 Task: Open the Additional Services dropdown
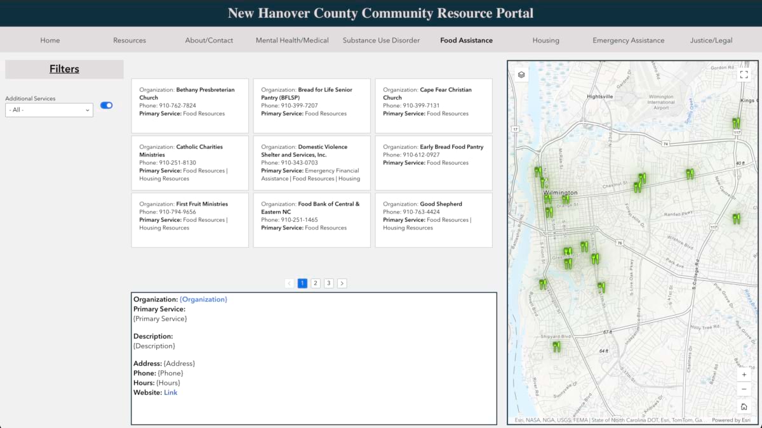[50, 110]
